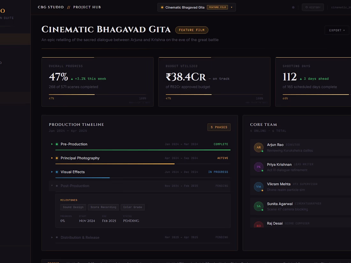Click the 'of ₹82Cr approved budget' text

(188, 87)
